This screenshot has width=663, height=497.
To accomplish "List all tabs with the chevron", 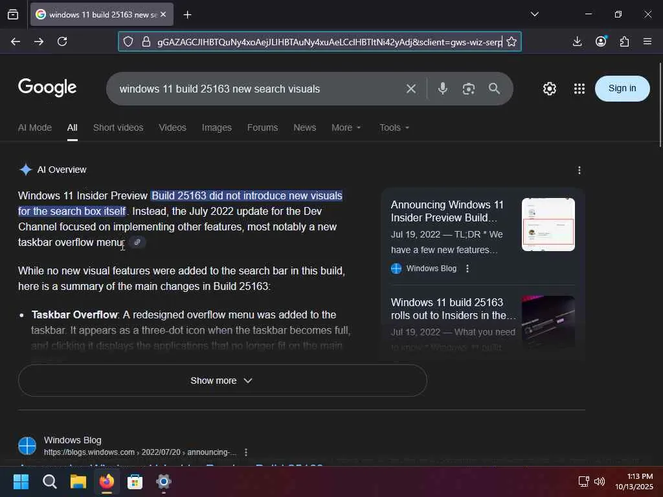I will (x=534, y=14).
